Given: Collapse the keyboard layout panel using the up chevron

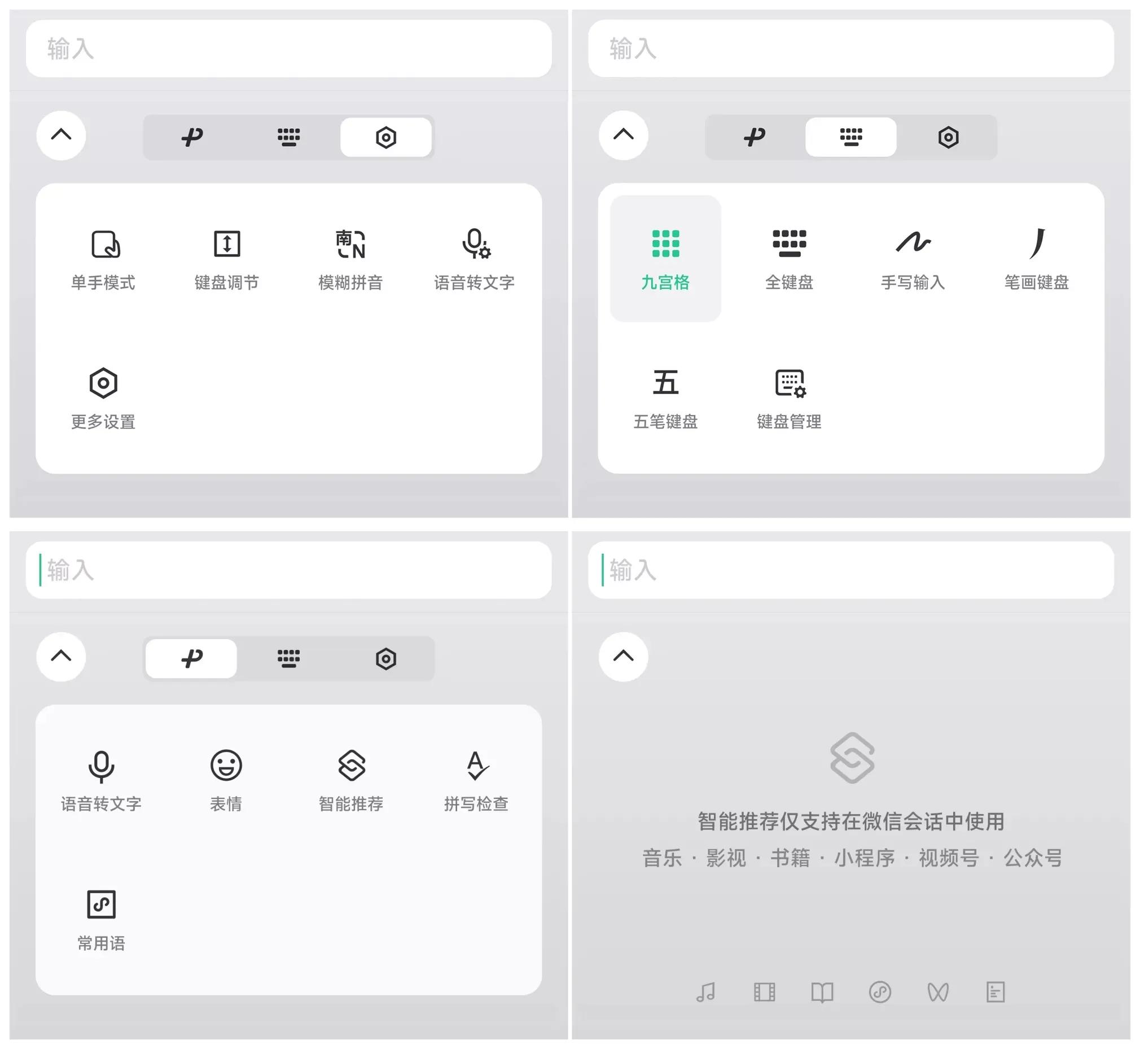Looking at the screenshot, I should click(623, 135).
